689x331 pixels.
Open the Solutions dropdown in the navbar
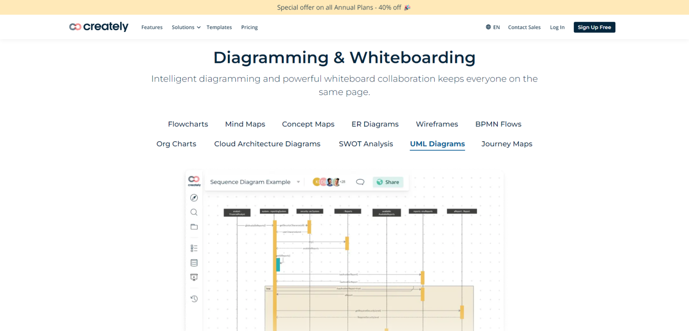pyautogui.click(x=186, y=27)
